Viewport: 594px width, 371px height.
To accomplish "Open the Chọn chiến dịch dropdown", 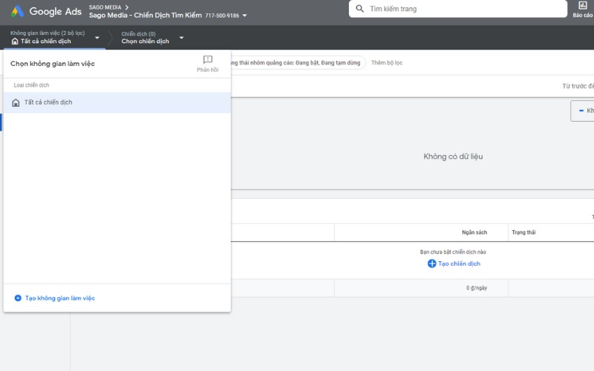I will pyautogui.click(x=181, y=38).
